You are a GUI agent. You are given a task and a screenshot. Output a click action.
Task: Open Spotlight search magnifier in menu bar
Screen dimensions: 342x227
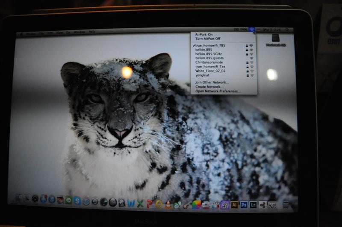[287, 29]
